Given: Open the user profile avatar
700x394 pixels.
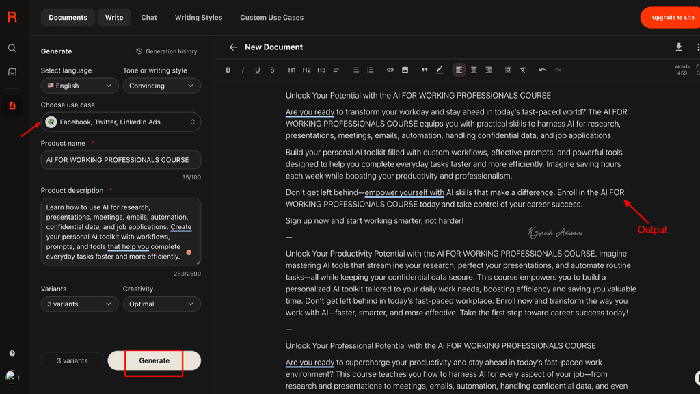Looking at the screenshot, I should [11, 376].
